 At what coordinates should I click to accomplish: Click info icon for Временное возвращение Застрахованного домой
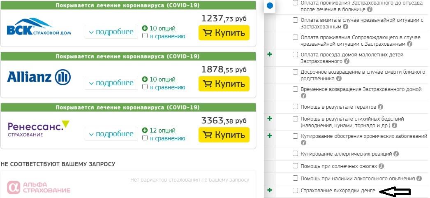pos(303,96)
